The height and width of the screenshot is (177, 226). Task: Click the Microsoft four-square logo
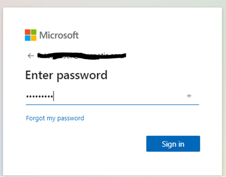coord(31,35)
